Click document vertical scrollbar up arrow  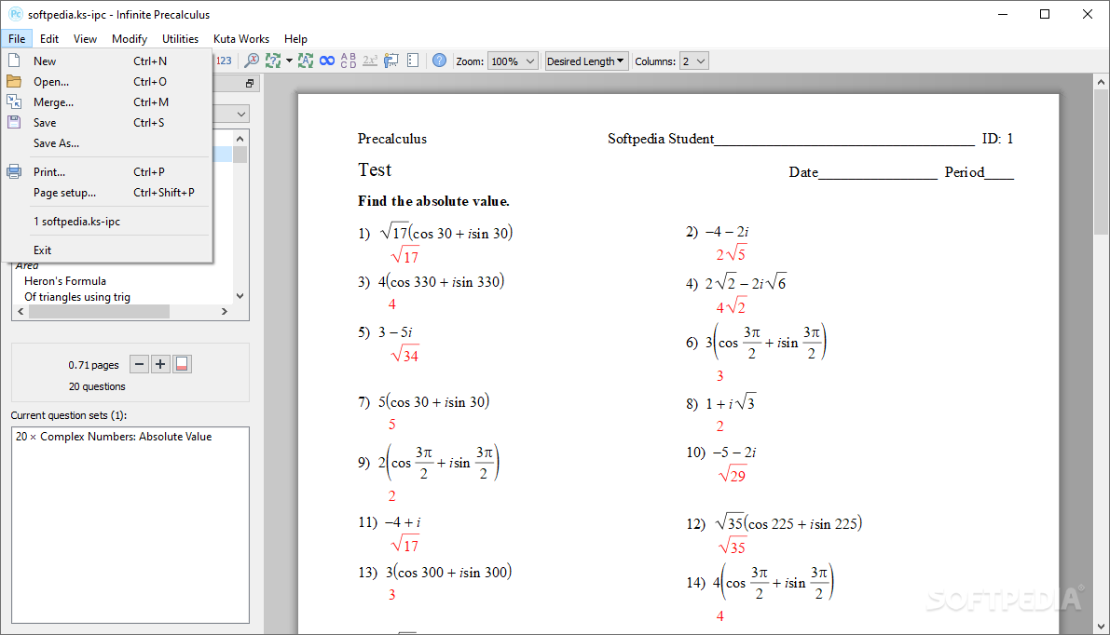(1101, 82)
